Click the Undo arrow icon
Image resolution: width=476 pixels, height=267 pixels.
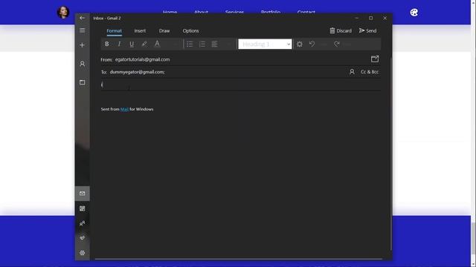312,44
